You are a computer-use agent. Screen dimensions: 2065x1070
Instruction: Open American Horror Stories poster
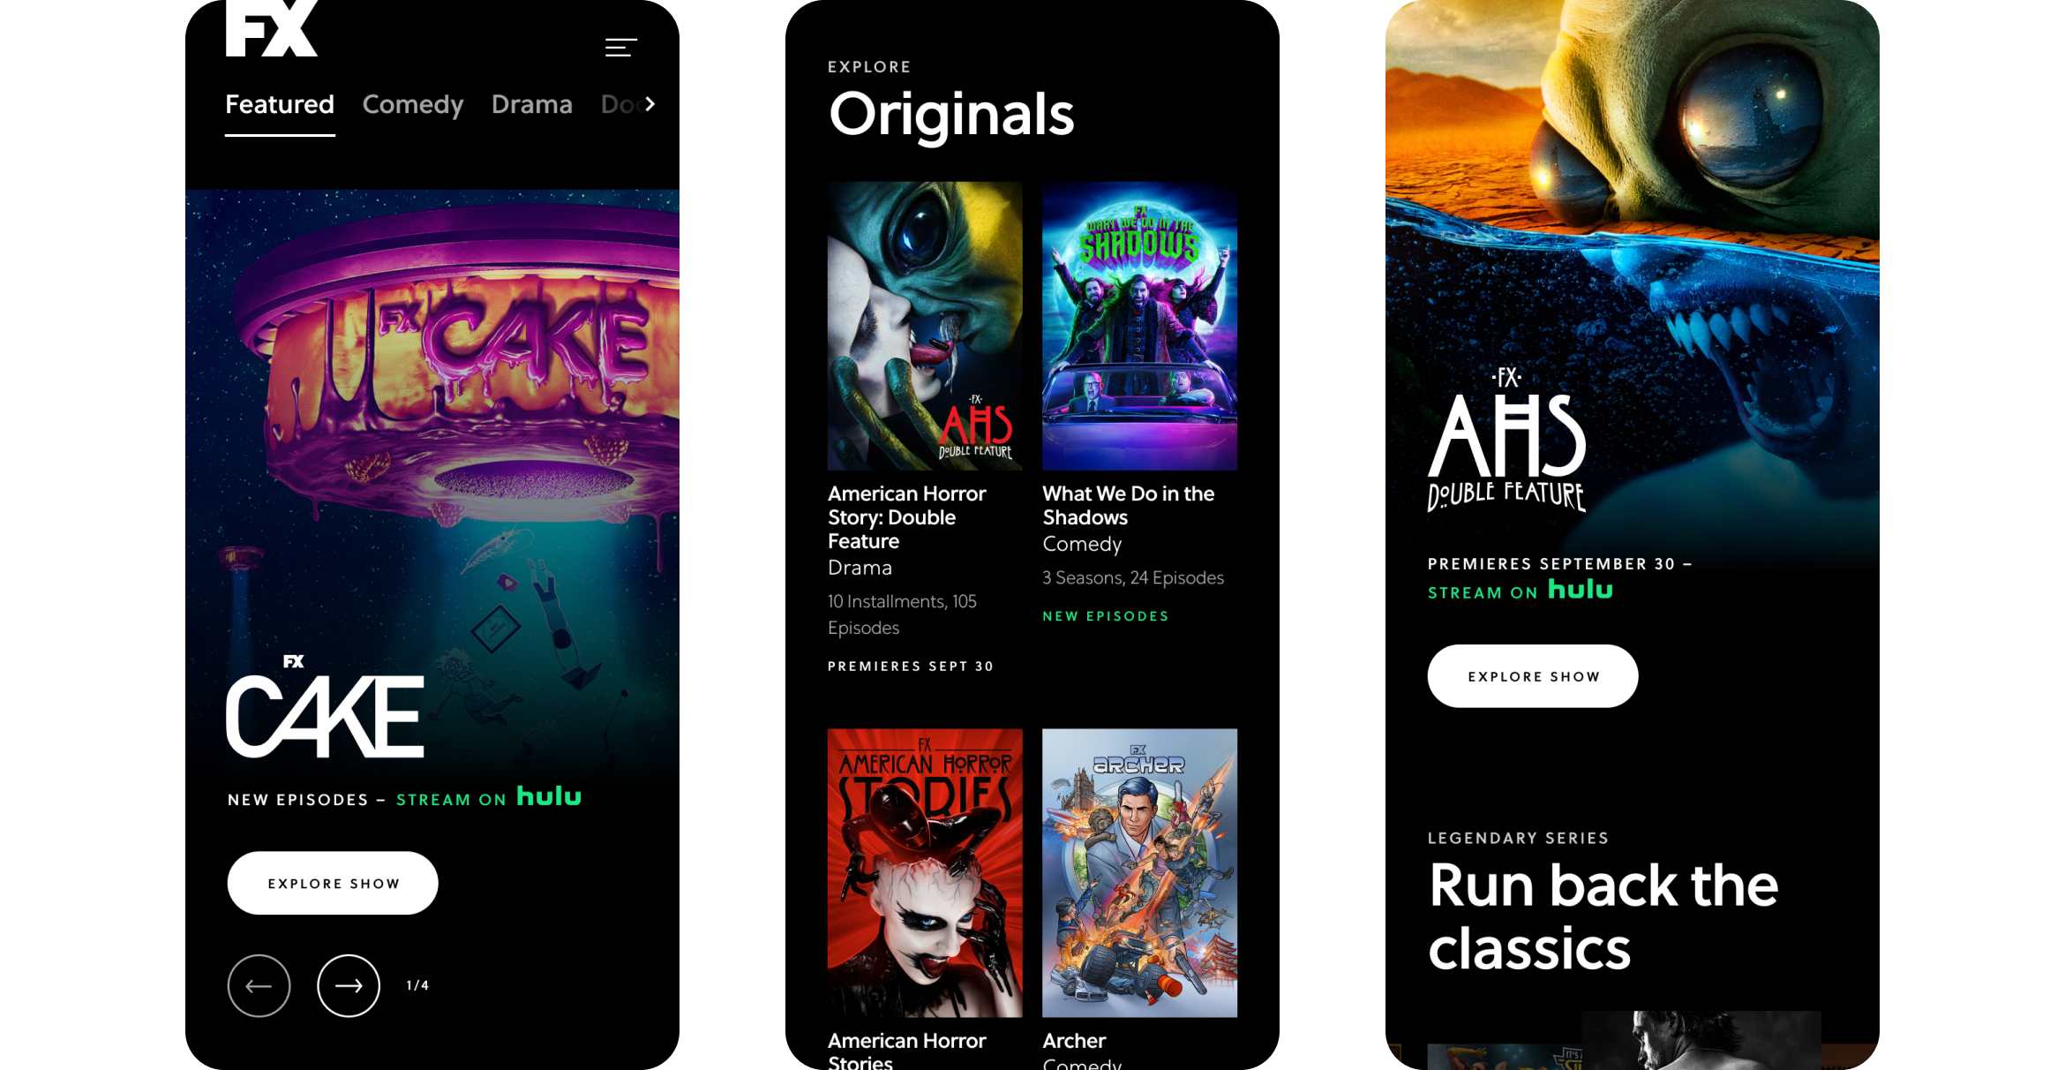(x=925, y=872)
